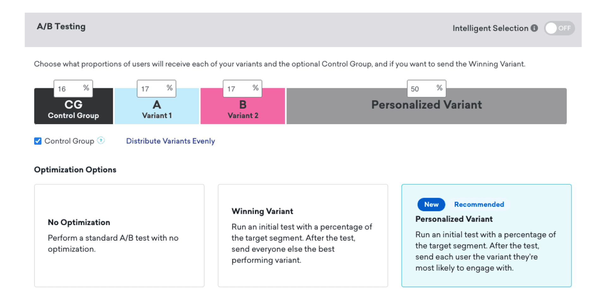
Task: Click the light blue Variant 1 block
Action: [157, 110]
